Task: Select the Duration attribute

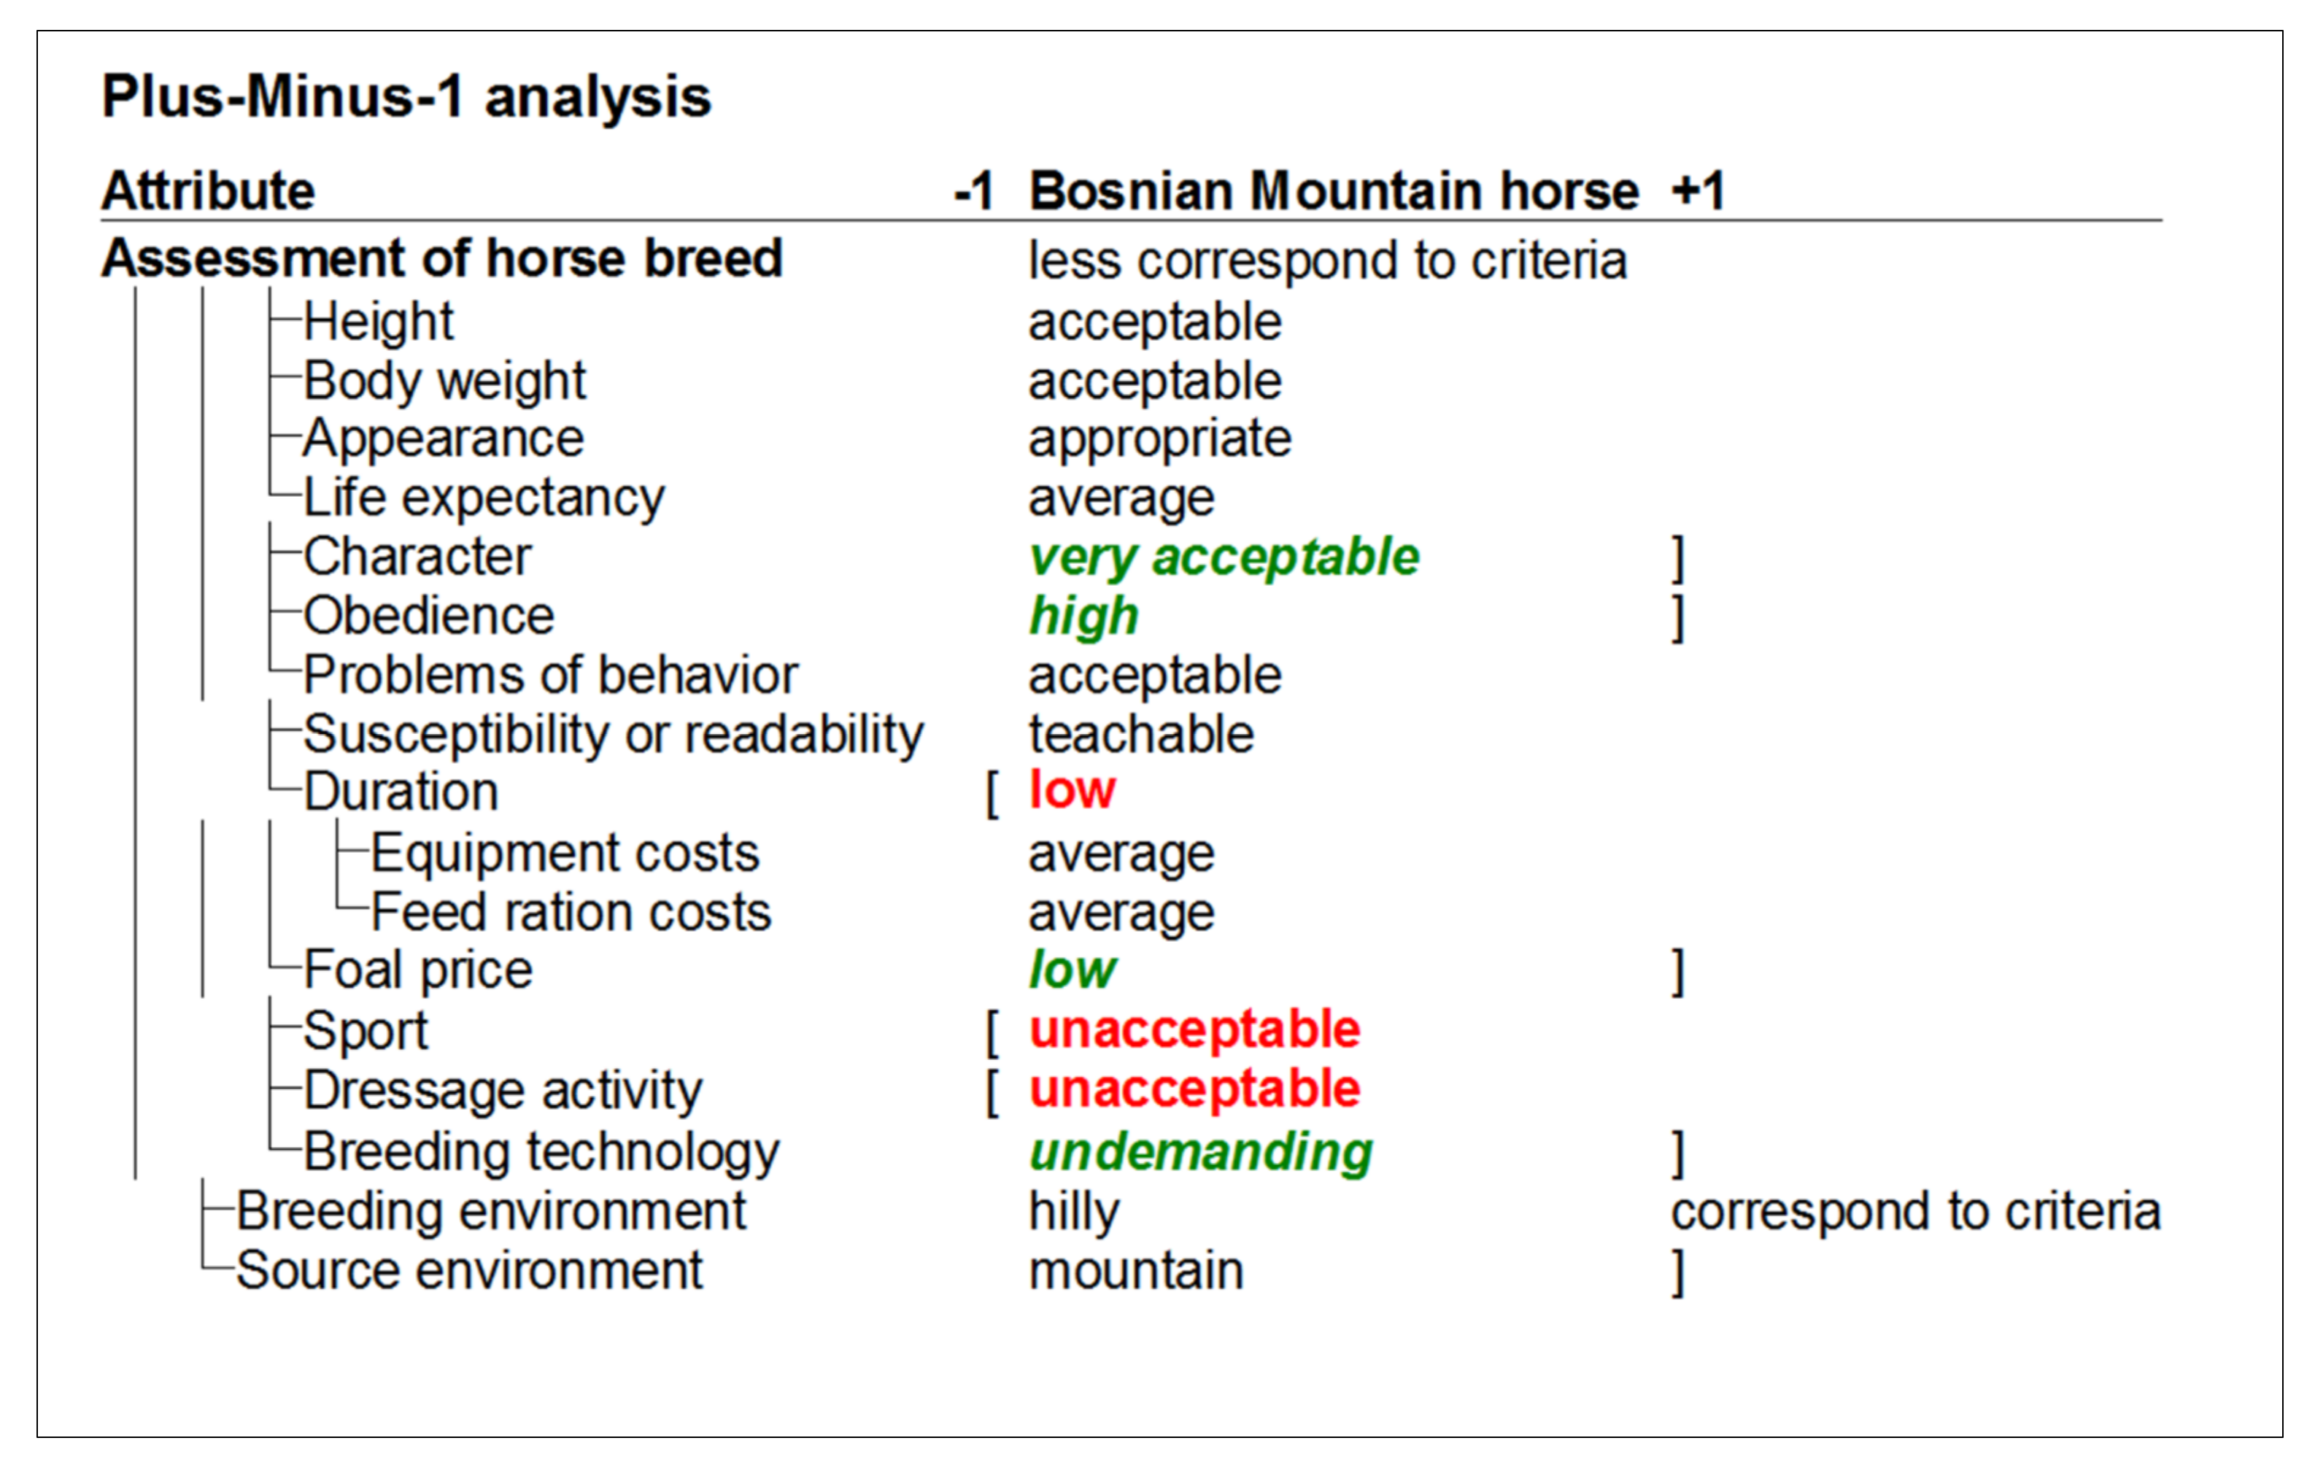Action: pyautogui.click(x=401, y=792)
